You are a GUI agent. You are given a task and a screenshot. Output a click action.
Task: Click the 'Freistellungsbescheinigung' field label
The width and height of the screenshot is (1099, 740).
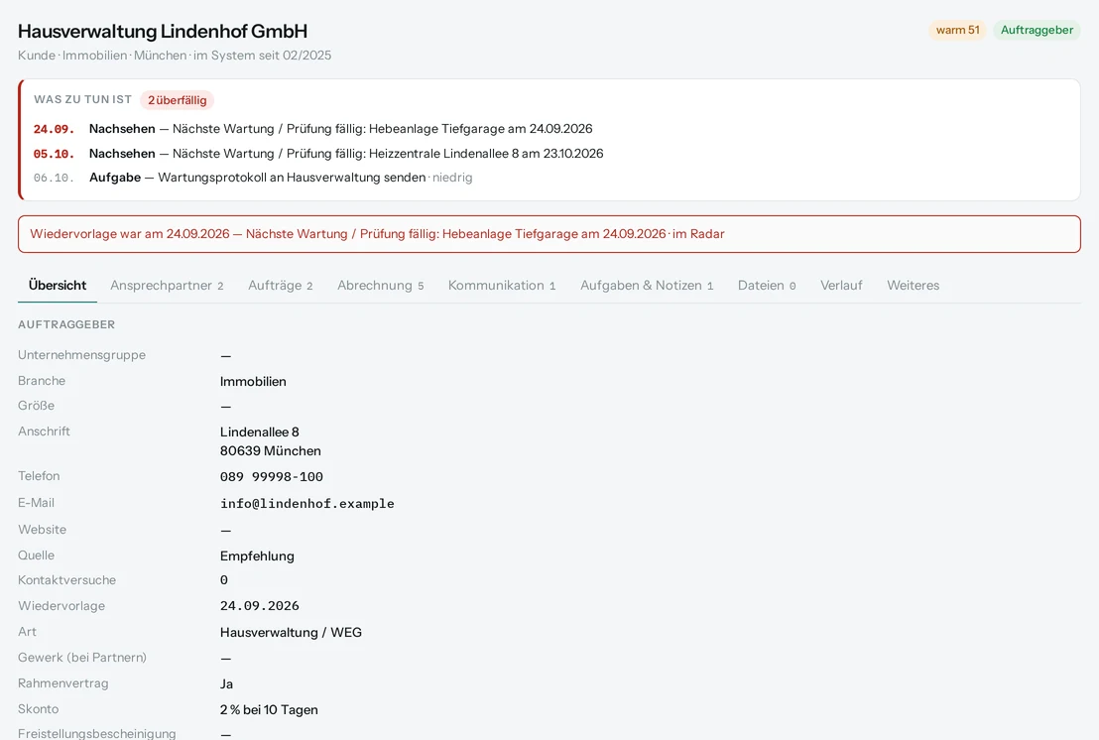pyautogui.click(x=97, y=733)
